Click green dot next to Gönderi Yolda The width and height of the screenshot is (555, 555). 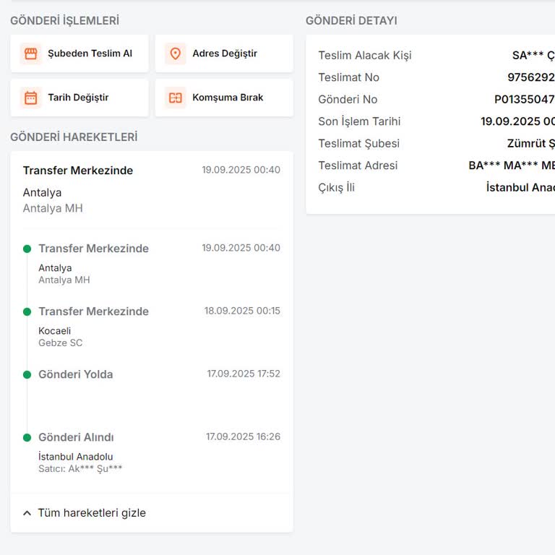point(27,374)
